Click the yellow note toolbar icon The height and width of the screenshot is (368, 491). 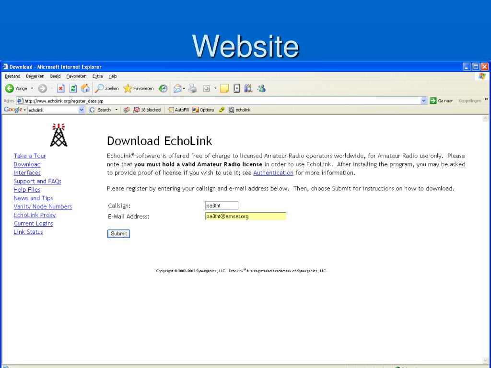tap(224, 89)
